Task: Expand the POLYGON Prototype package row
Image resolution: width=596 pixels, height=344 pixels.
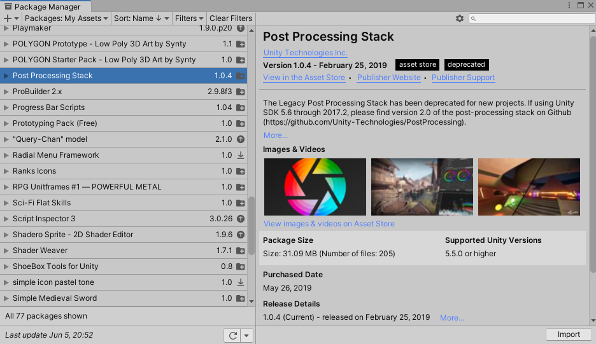Action: click(6, 44)
